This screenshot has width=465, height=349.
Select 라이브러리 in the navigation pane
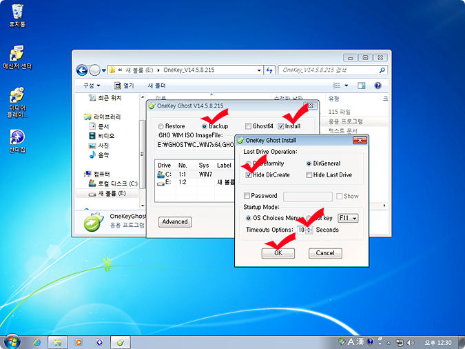tap(103, 117)
